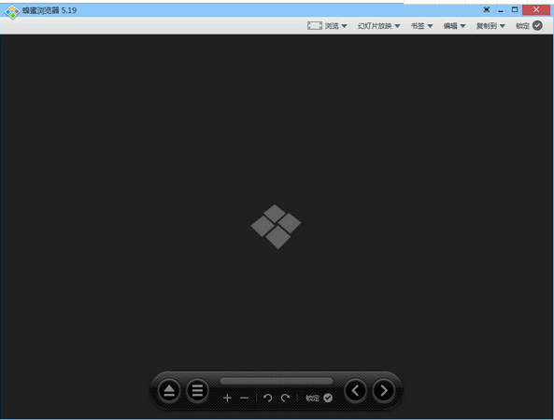Click the eject/open file round button

pos(169,391)
